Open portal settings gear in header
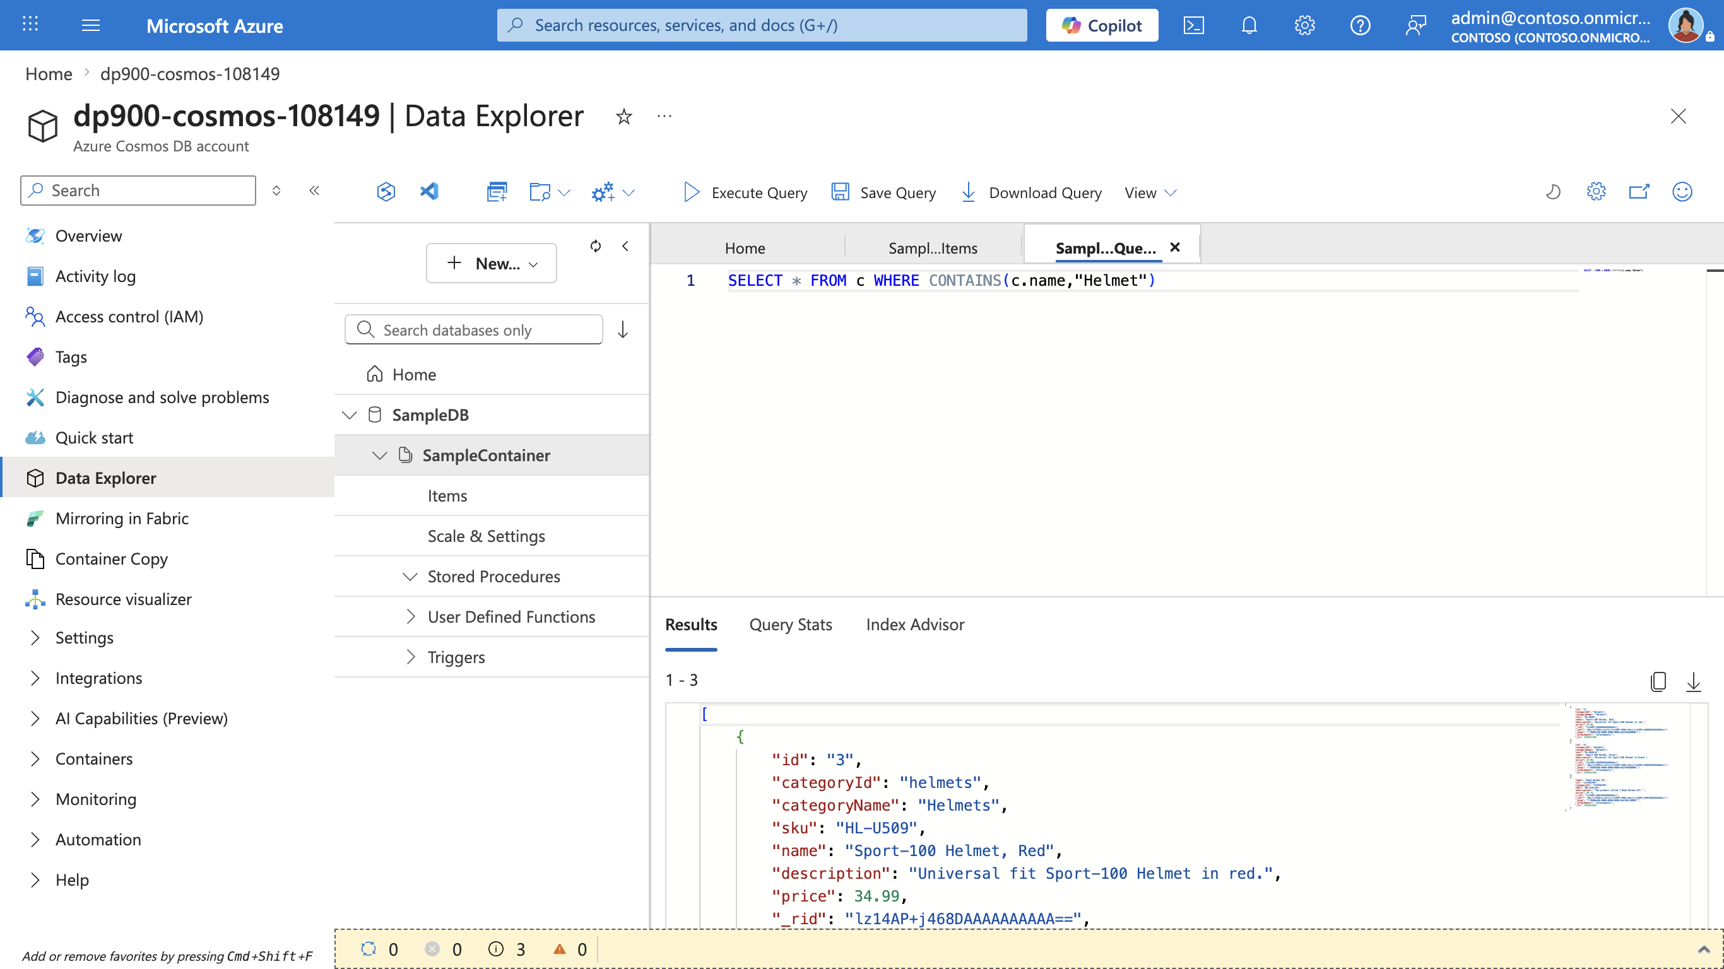This screenshot has height=969, width=1724. click(1304, 25)
